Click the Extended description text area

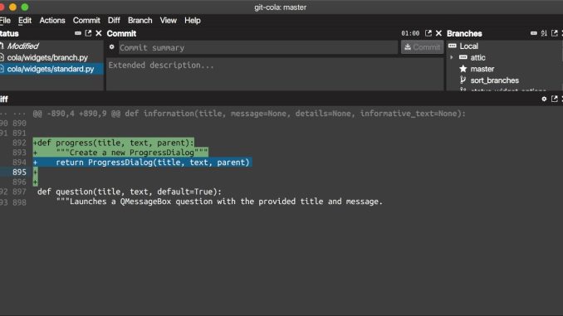[275, 74]
